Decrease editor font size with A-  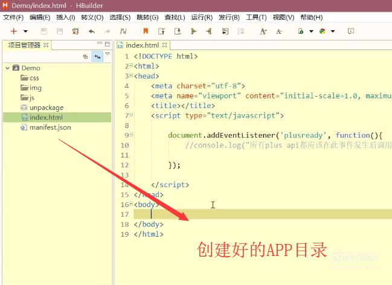point(279,31)
